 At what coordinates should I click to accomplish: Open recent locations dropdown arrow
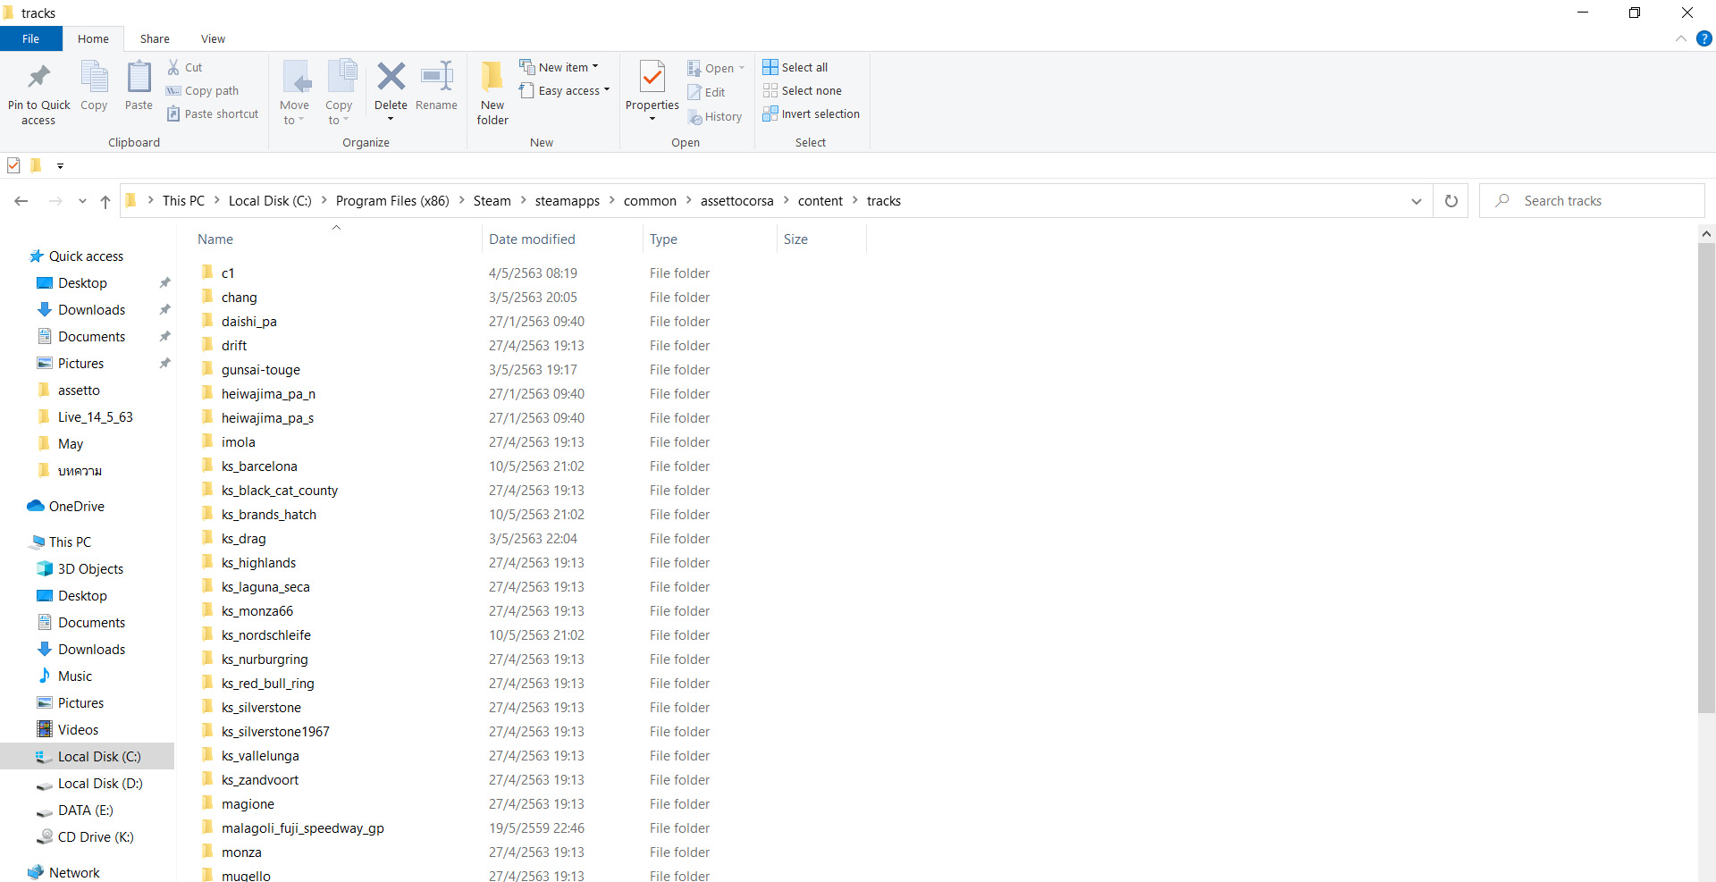click(82, 201)
